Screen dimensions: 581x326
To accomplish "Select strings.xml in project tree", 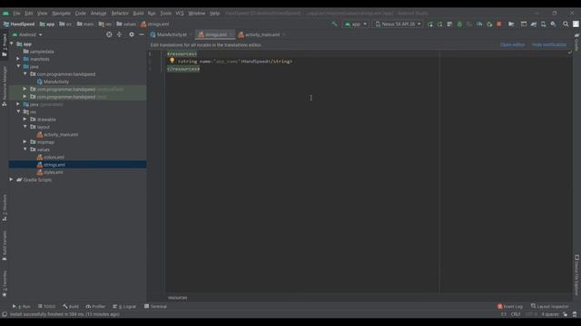I will pos(54,165).
